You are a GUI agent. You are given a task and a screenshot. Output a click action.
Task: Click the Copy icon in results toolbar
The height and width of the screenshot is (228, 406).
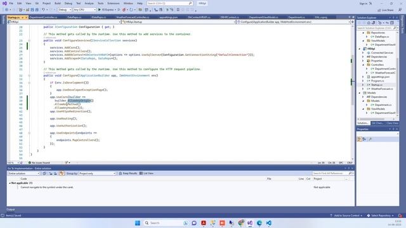click(x=44, y=173)
